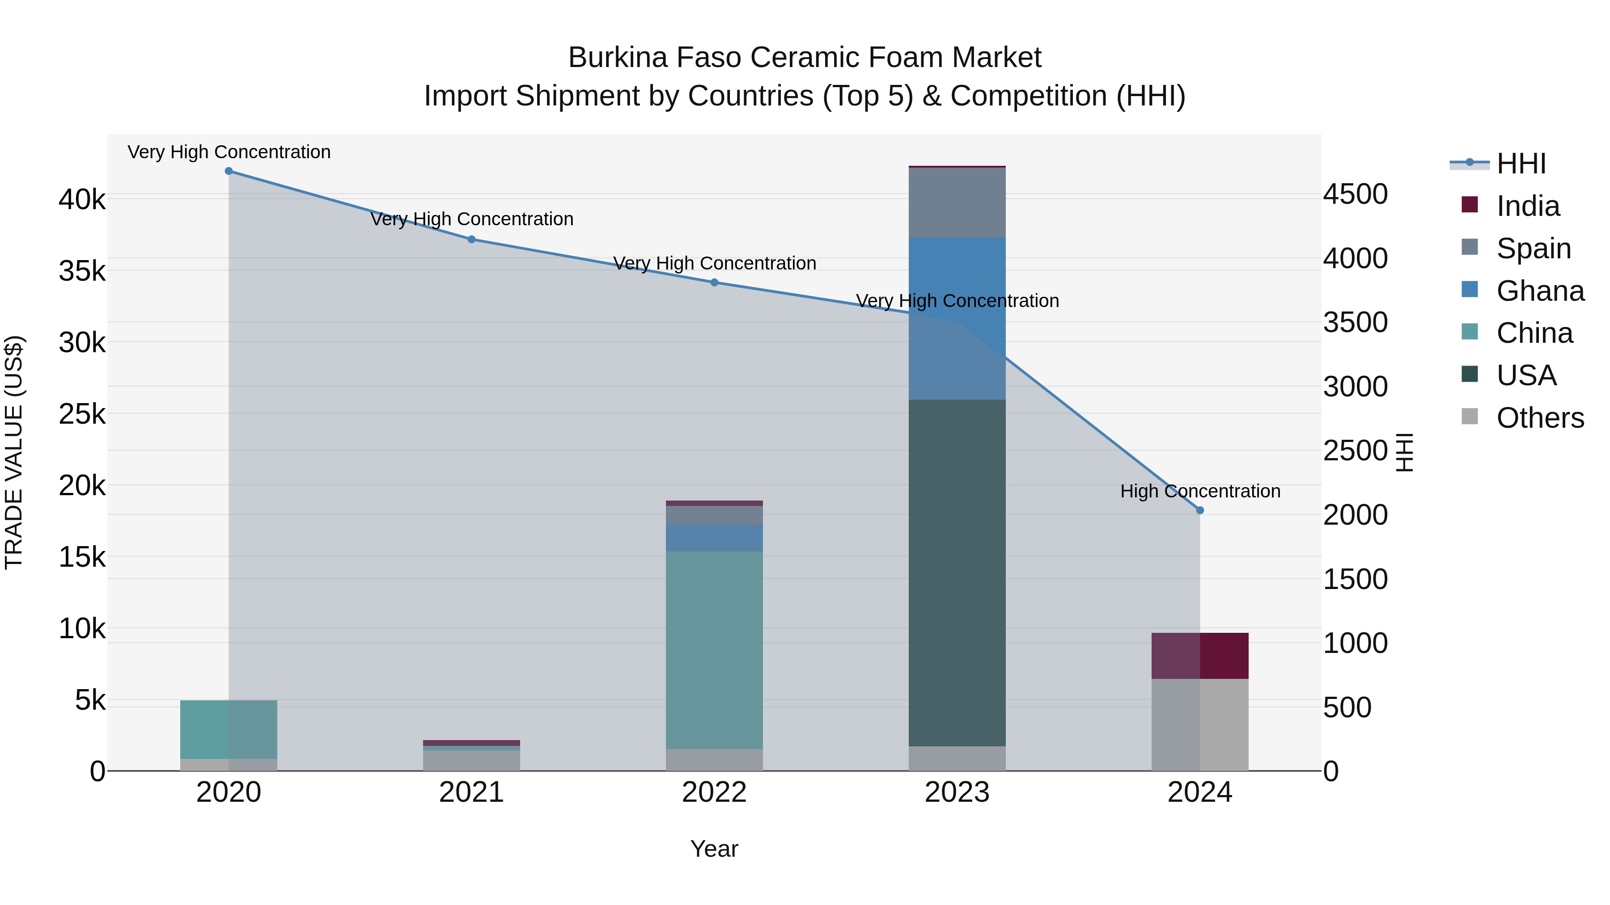This screenshot has width=1610, height=905.
Task: Toggle Spain legend entry
Action: 1517,248
